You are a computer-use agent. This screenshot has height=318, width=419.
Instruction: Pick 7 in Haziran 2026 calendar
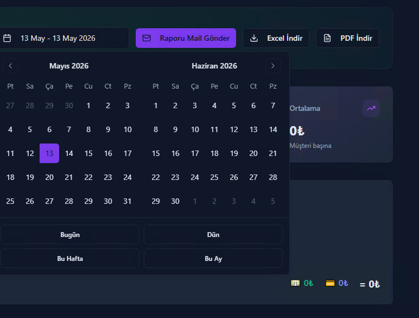tap(273, 105)
